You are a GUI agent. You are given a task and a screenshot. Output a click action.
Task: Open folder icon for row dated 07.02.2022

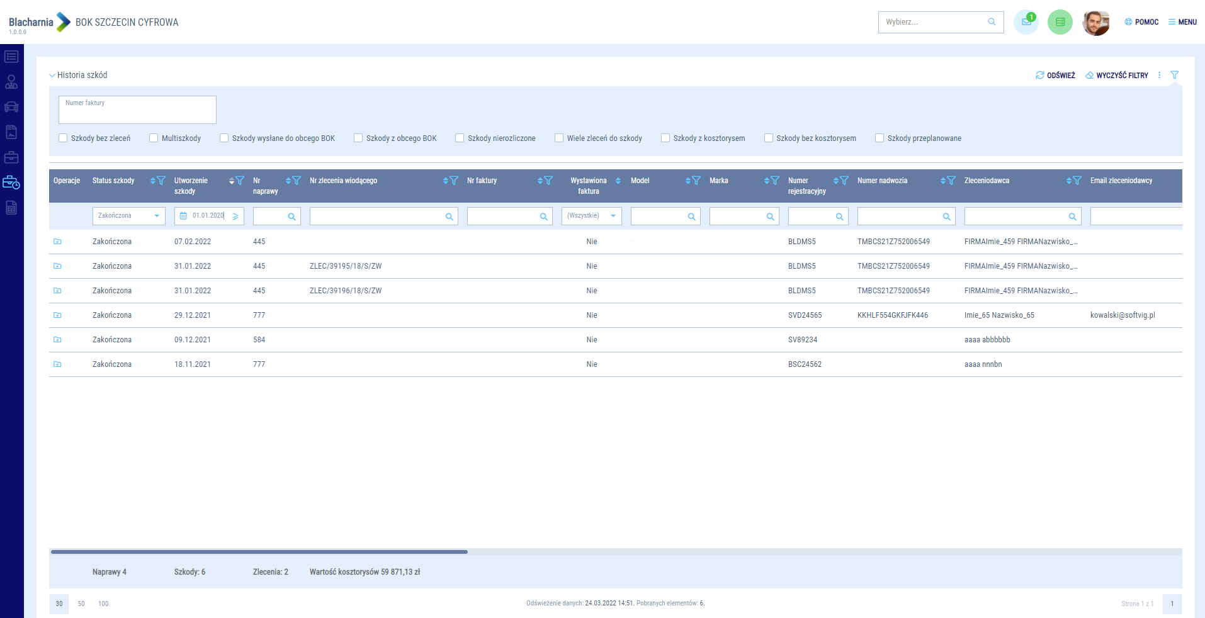coord(57,242)
